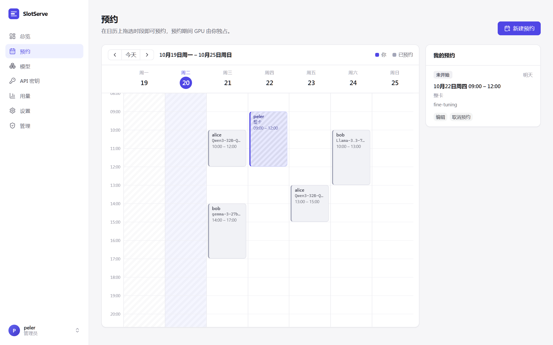The width and height of the screenshot is (553, 345).
Task: Click the API 密钥 key icon
Action: coord(13,81)
